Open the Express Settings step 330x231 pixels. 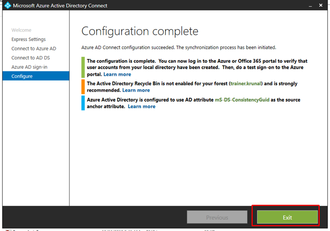click(x=28, y=40)
